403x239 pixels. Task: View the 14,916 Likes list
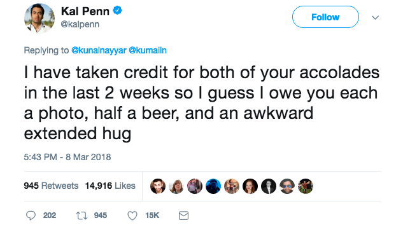click(110, 186)
